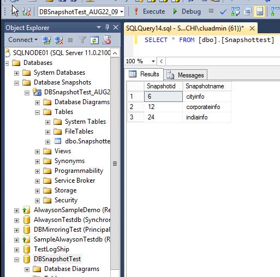The width and height of the screenshot is (280, 277).
Task: Click the query editor horizontal scroll left arrow
Action: (x=161, y=61)
